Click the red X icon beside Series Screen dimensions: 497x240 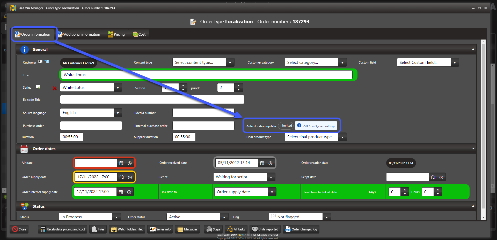coord(55,88)
